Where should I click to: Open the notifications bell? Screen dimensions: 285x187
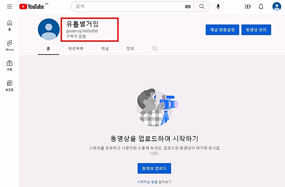(261, 7)
